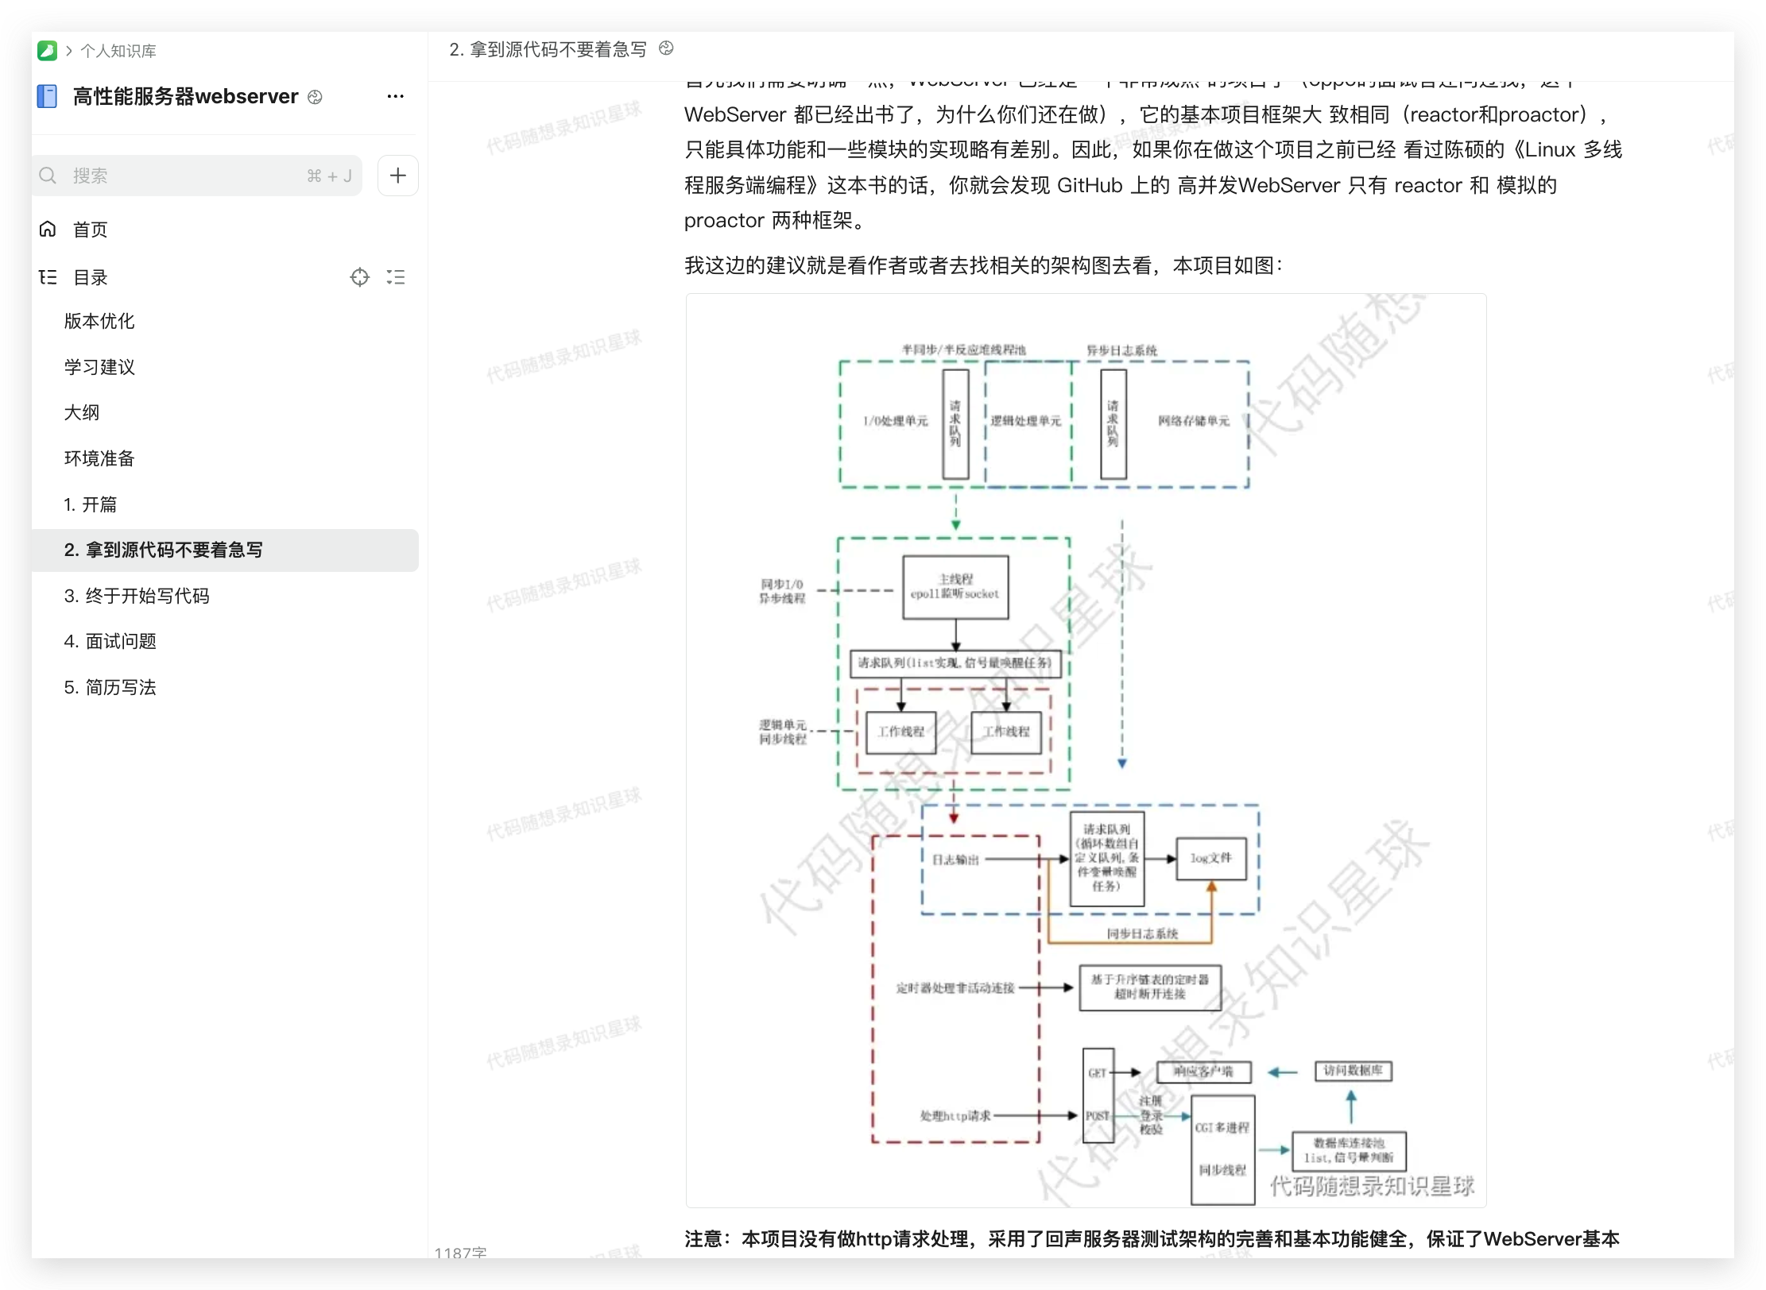The height and width of the screenshot is (1290, 1766).
Task: Click the magnifier icon in the search box
Action: coord(48,176)
